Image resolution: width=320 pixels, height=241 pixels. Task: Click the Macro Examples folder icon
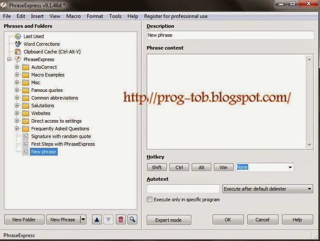tap(26, 75)
